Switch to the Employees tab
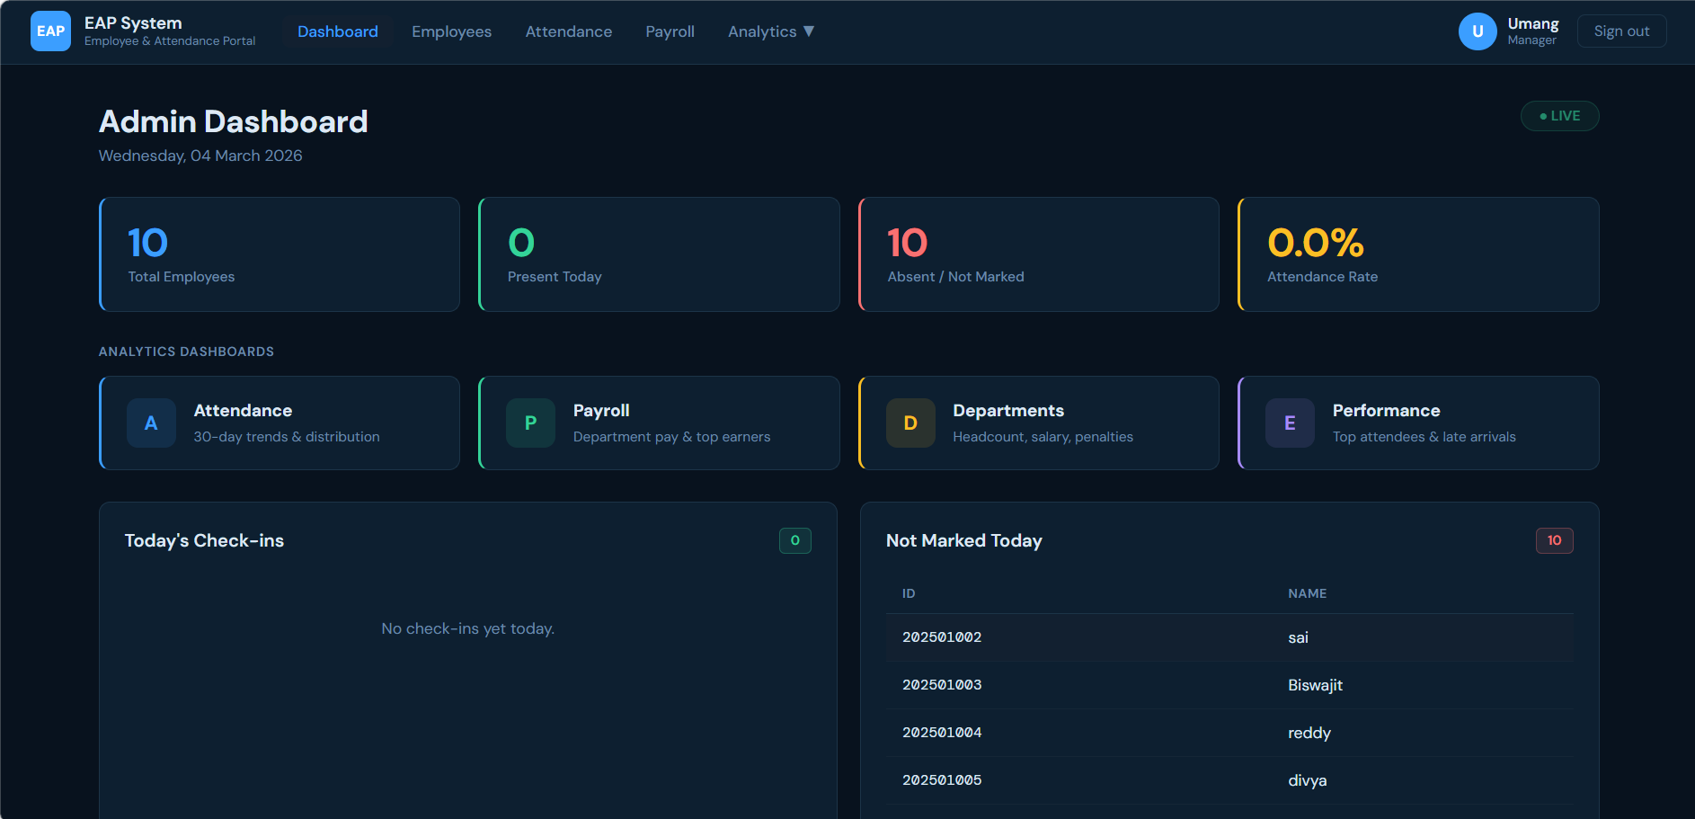This screenshot has width=1695, height=819. 451,31
